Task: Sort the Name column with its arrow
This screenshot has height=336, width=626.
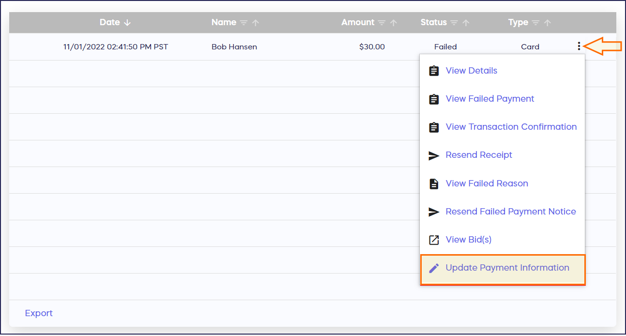Action: [x=256, y=23]
